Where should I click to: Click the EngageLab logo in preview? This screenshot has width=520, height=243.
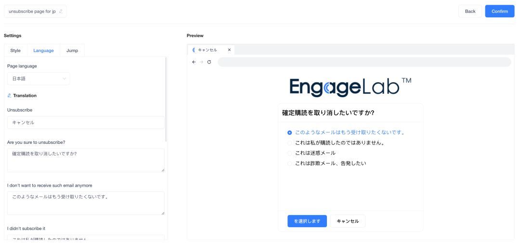point(351,87)
